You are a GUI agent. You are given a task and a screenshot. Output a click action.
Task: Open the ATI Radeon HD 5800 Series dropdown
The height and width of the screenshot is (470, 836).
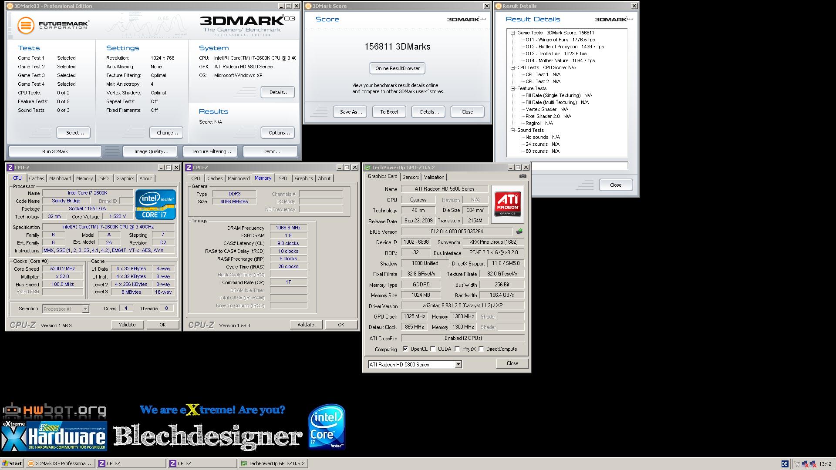[458, 365]
